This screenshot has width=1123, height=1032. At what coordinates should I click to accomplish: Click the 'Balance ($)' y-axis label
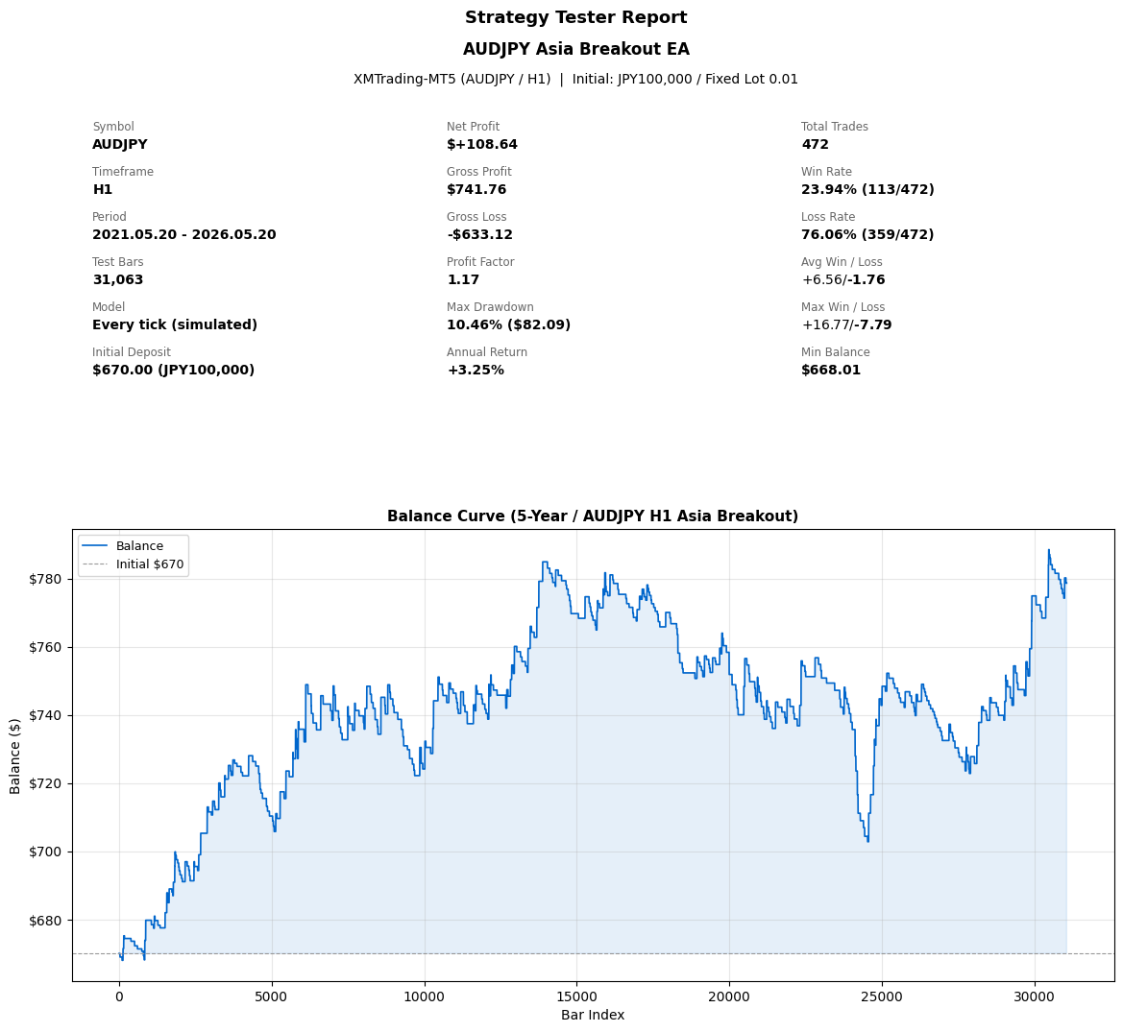click(x=15, y=756)
